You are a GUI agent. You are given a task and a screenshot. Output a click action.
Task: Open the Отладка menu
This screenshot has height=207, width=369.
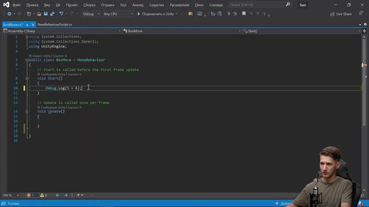(x=108, y=5)
